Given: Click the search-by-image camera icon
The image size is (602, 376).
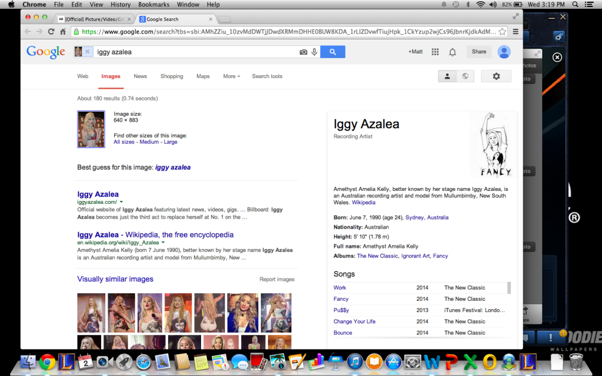Looking at the screenshot, I should click(x=303, y=52).
